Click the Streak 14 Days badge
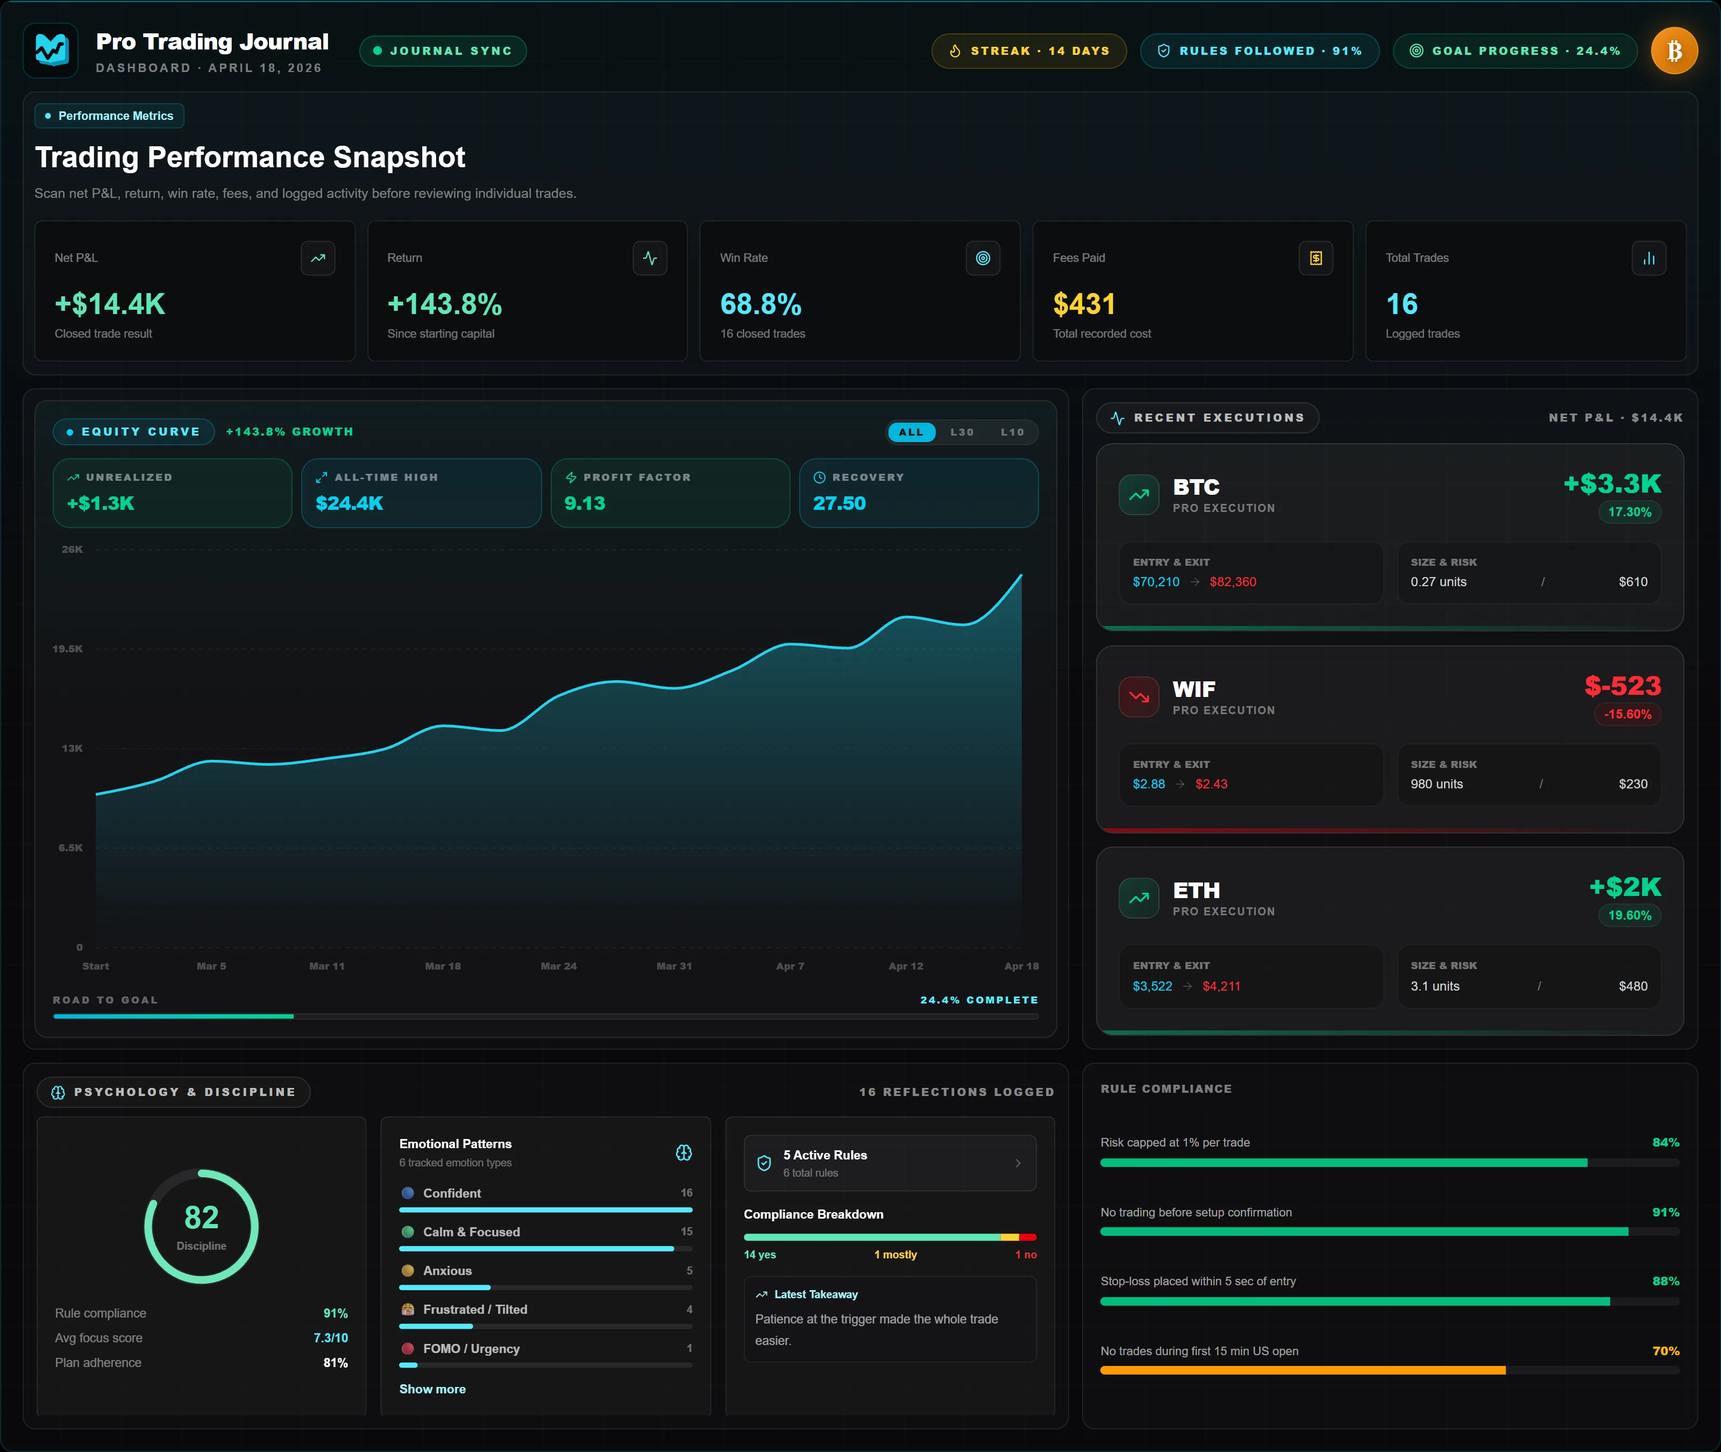1721x1452 pixels. point(1029,51)
